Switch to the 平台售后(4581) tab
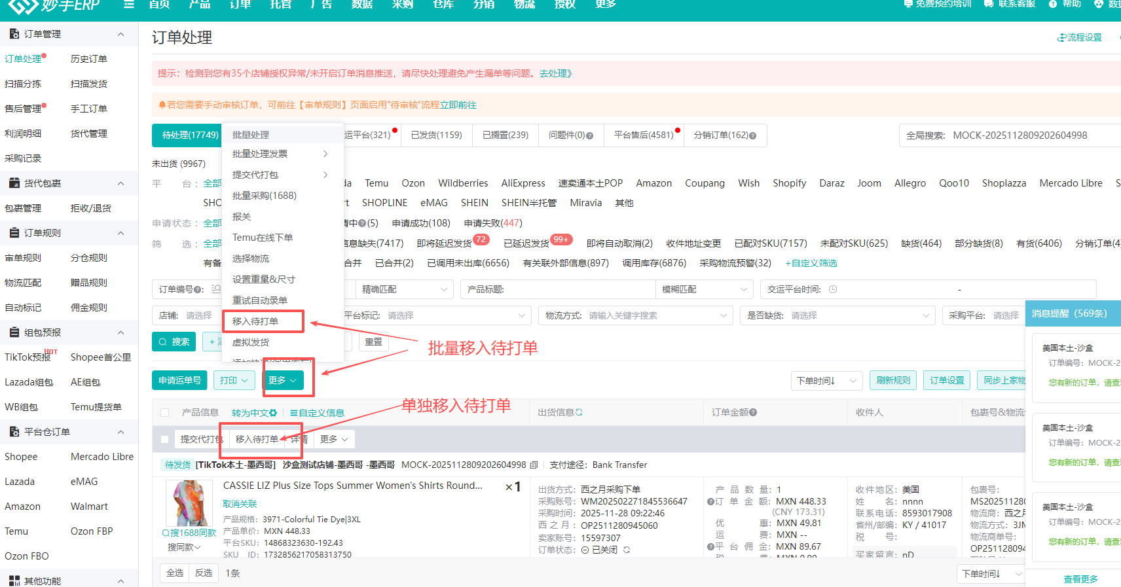The height and width of the screenshot is (587, 1121). coord(644,135)
